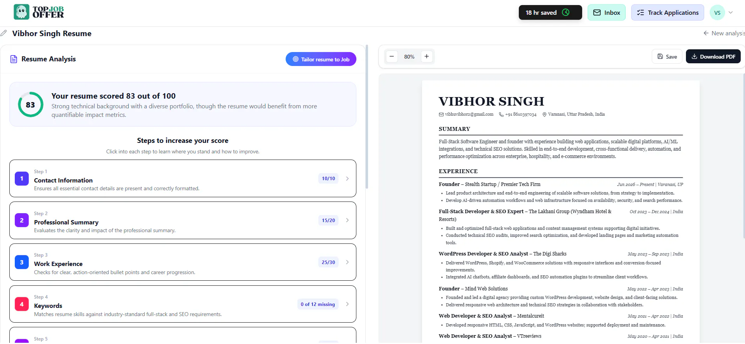Start a New analysis

point(724,33)
